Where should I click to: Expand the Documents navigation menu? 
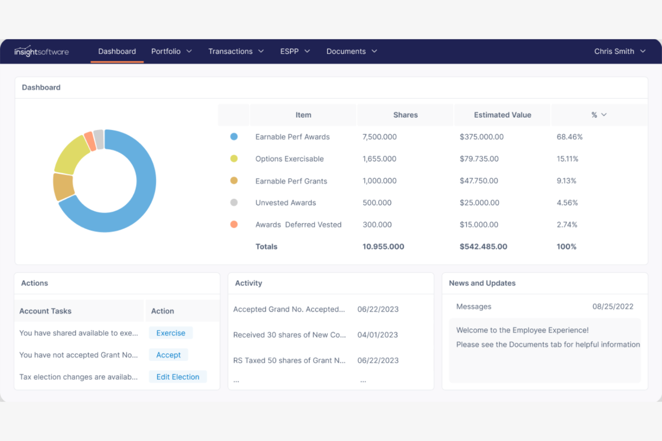click(x=351, y=51)
